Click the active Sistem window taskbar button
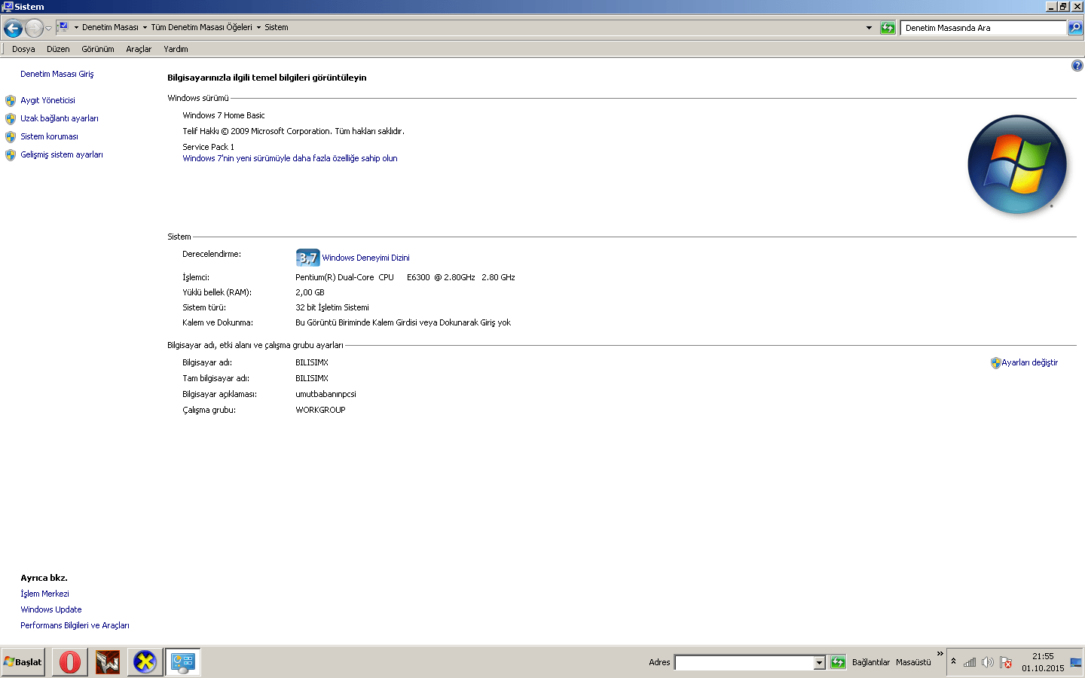This screenshot has height=678, width=1085. (183, 662)
